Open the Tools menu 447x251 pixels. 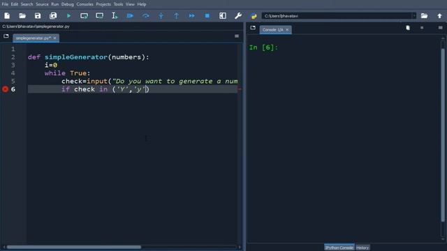coord(118,4)
